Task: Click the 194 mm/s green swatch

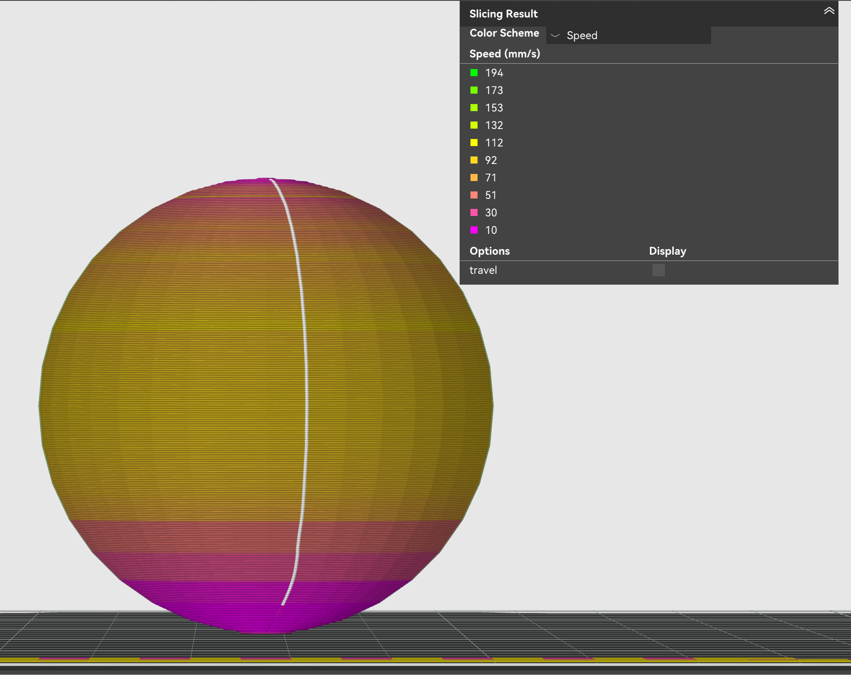Action: 474,73
